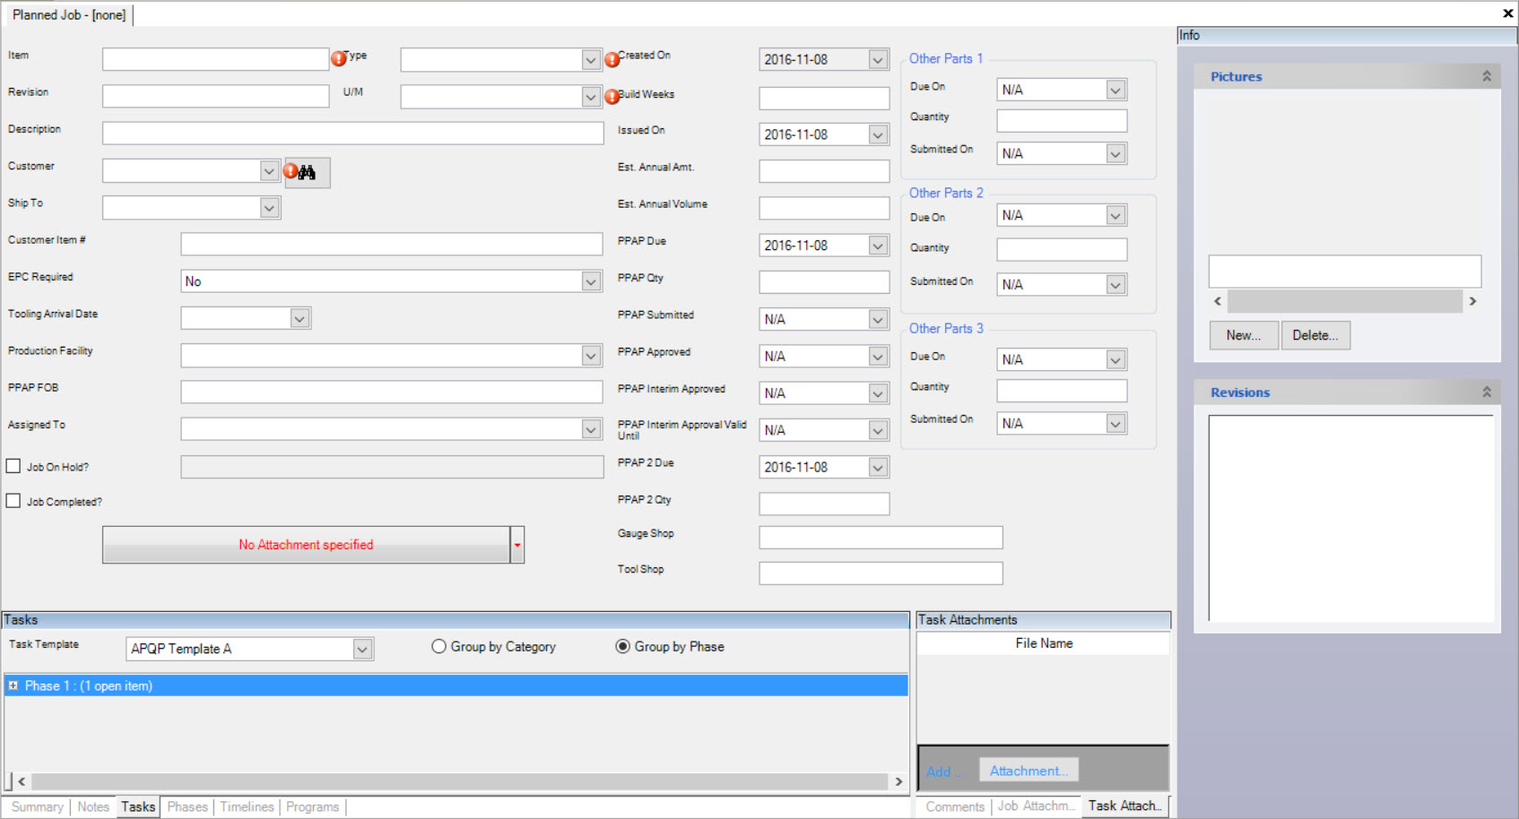1519x819 pixels.
Task: Open the Issued On date dropdown
Action: click(x=878, y=134)
